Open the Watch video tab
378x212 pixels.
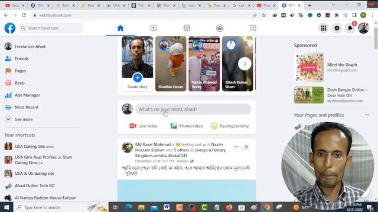click(x=154, y=28)
